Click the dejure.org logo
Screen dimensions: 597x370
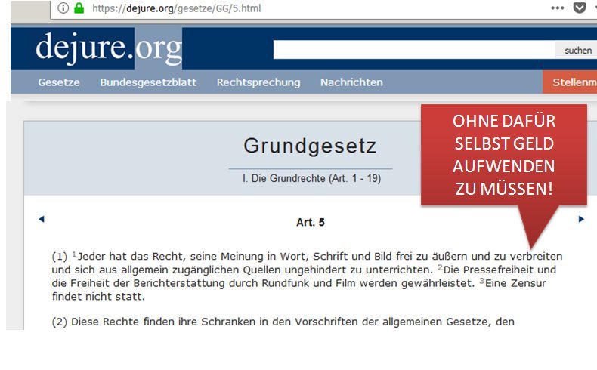tap(108, 48)
